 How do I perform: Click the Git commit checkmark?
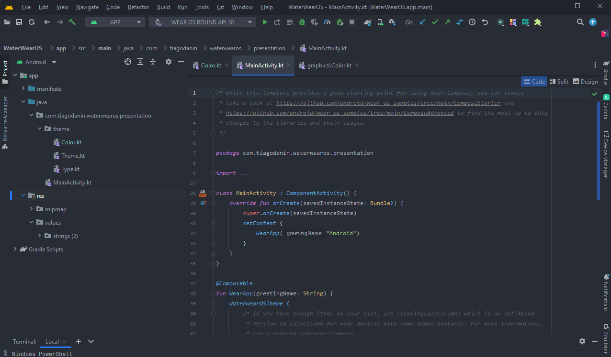tap(435, 22)
